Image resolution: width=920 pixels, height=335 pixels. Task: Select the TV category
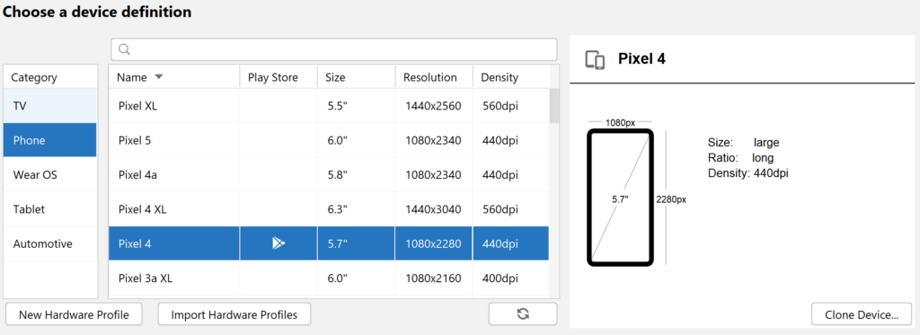click(50, 106)
